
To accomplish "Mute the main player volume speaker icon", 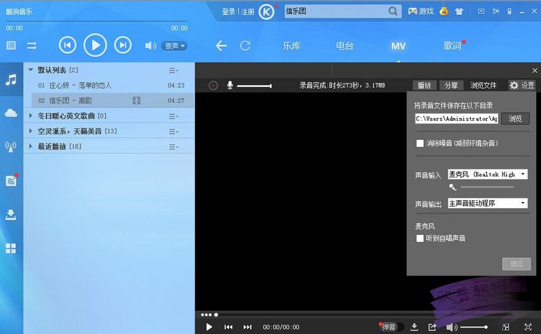I will click(150, 45).
